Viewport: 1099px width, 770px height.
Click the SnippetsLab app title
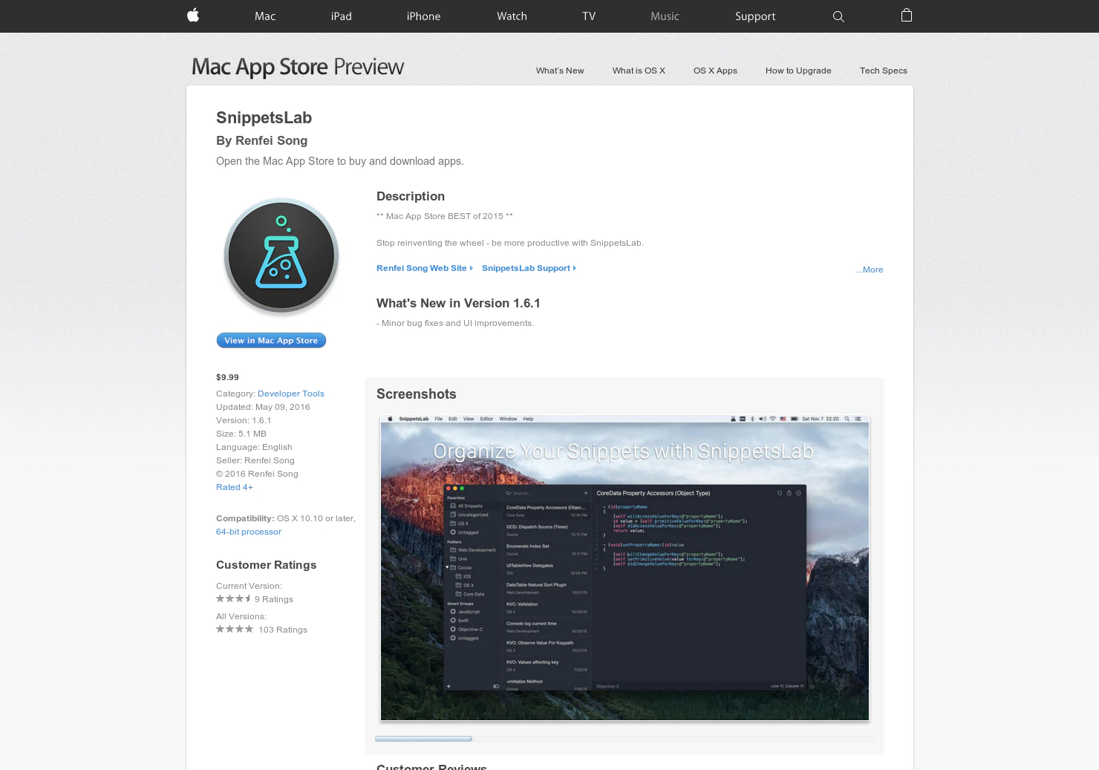(x=264, y=117)
